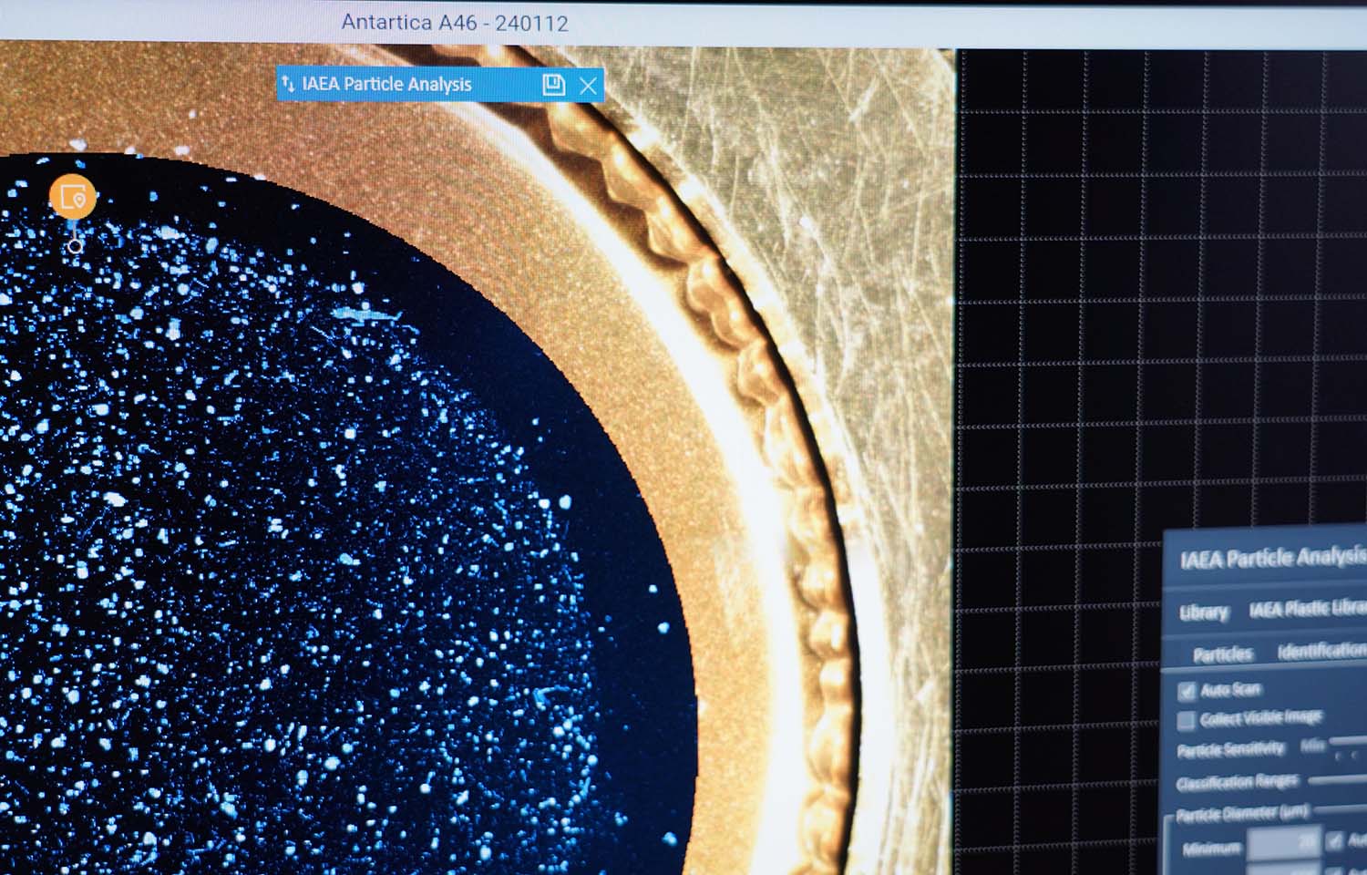The width and height of the screenshot is (1367, 875).
Task: Close the IAEA Particle Analysis label bar
Action: click(x=589, y=86)
